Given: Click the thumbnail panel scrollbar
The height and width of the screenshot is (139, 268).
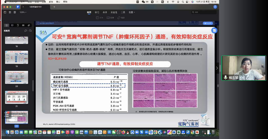Looking at the screenshot, I should [x=33, y=85].
